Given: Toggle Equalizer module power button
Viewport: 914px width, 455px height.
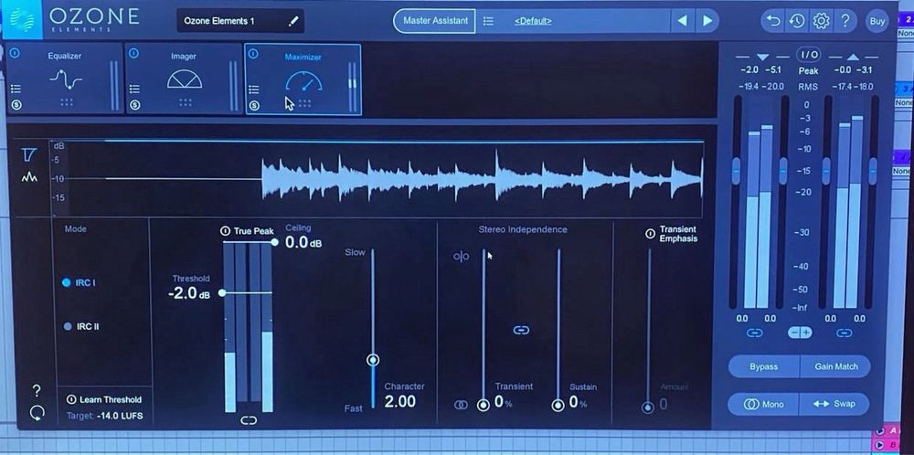Looking at the screenshot, I should coord(15,53).
